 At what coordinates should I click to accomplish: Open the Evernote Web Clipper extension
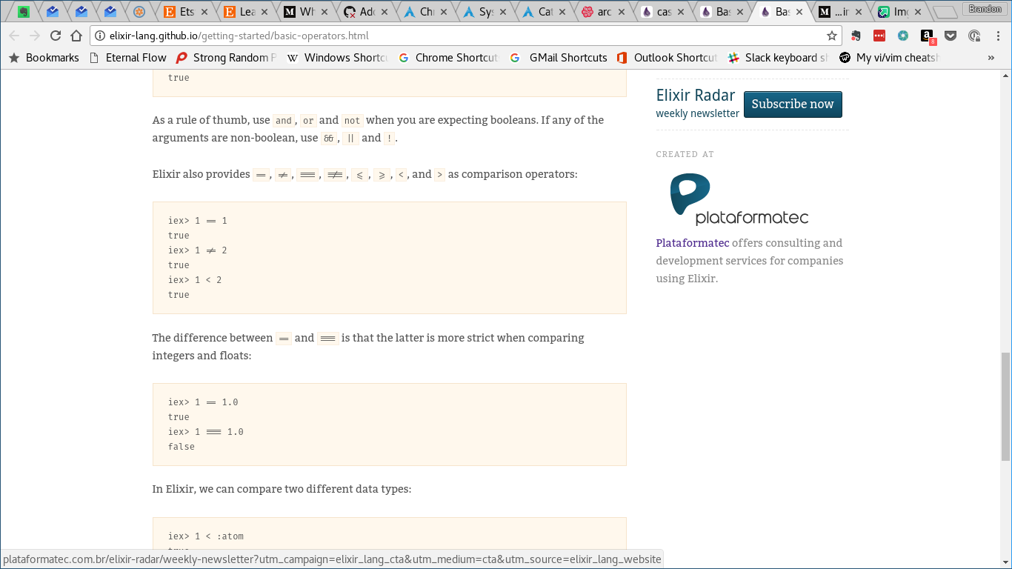[856, 36]
